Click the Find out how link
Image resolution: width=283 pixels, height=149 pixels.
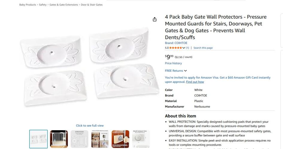coord(195,82)
